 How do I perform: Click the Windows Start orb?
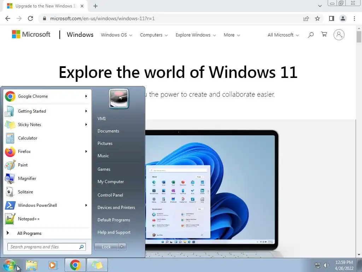[x=9, y=265]
